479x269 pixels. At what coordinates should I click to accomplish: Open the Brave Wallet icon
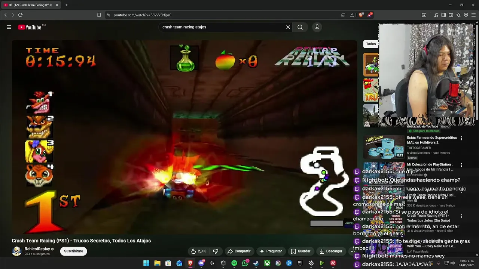451,15
